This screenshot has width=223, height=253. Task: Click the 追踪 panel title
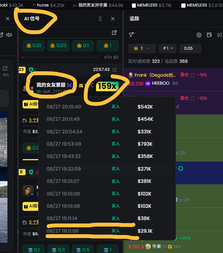[134, 19]
